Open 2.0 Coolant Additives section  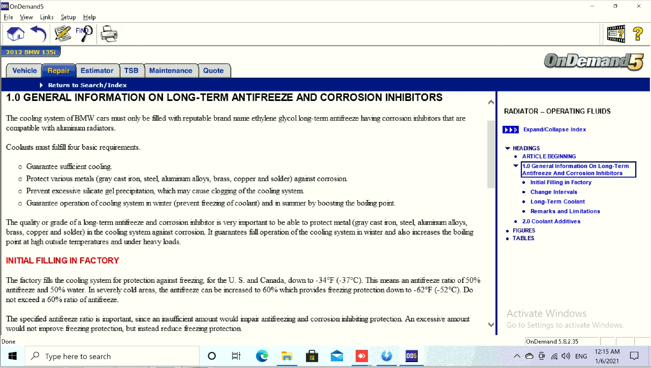click(552, 222)
